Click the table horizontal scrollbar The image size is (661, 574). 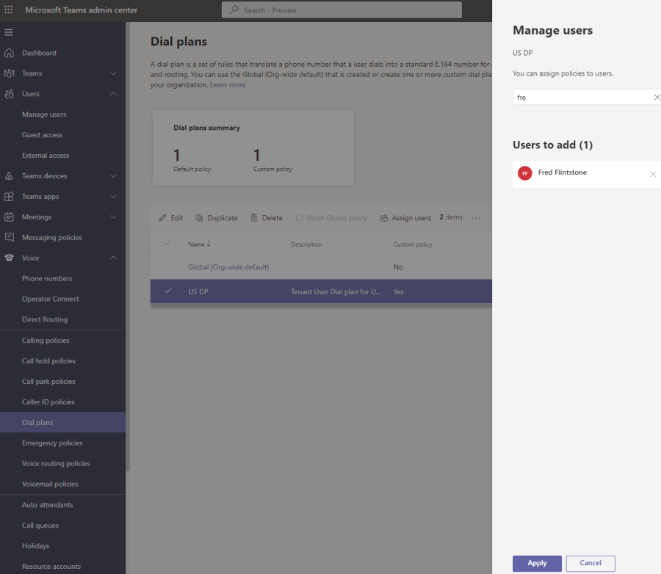click(x=321, y=305)
